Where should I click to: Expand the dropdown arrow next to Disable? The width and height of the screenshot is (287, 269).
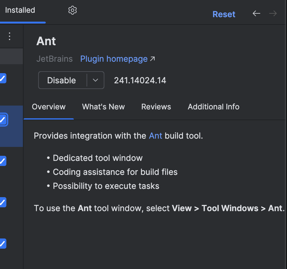95,80
